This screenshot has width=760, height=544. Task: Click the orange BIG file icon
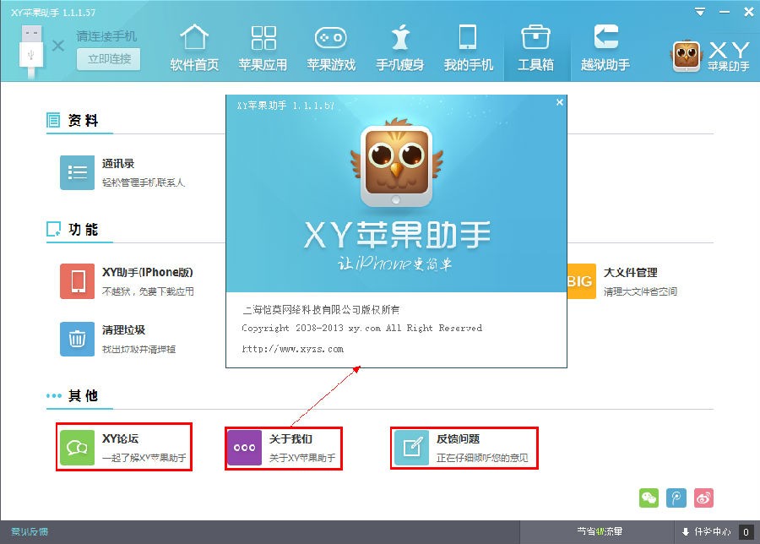coord(581,281)
